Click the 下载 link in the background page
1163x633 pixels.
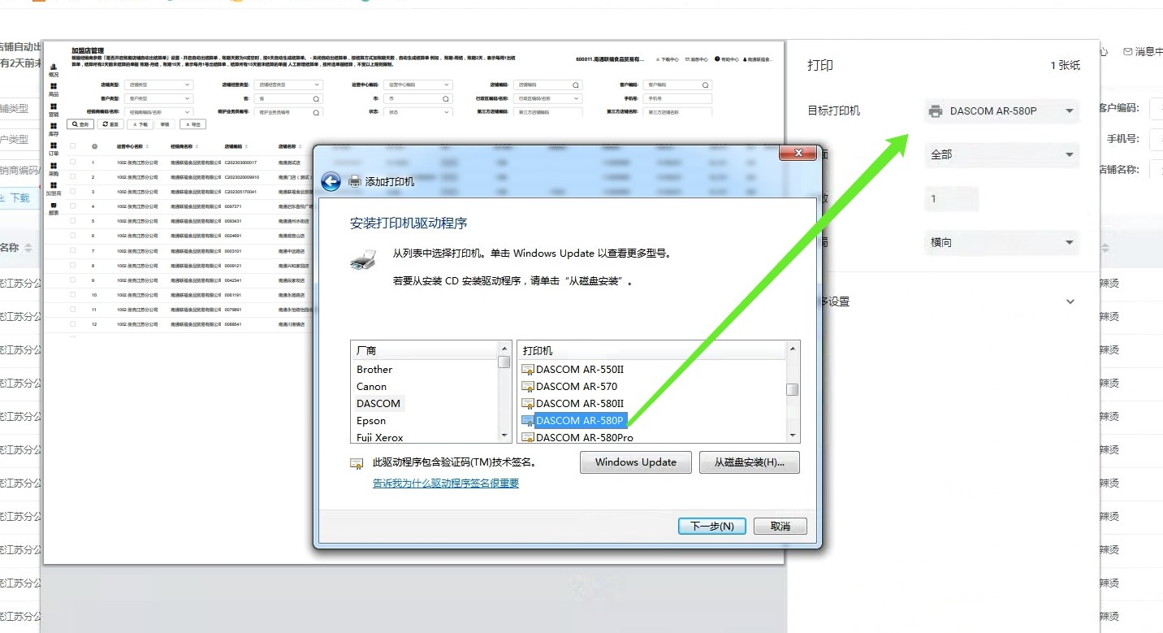[19, 197]
